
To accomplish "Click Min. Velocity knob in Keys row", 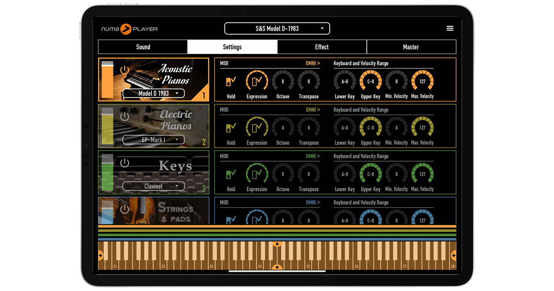I will click(x=396, y=174).
